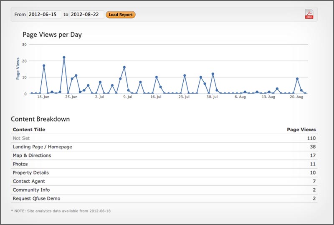Click the 16-view data point near 9 Jul
This screenshot has height=225, width=334.
[124, 67]
